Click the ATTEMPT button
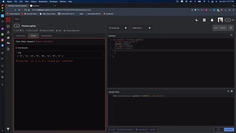 tap(229, 130)
